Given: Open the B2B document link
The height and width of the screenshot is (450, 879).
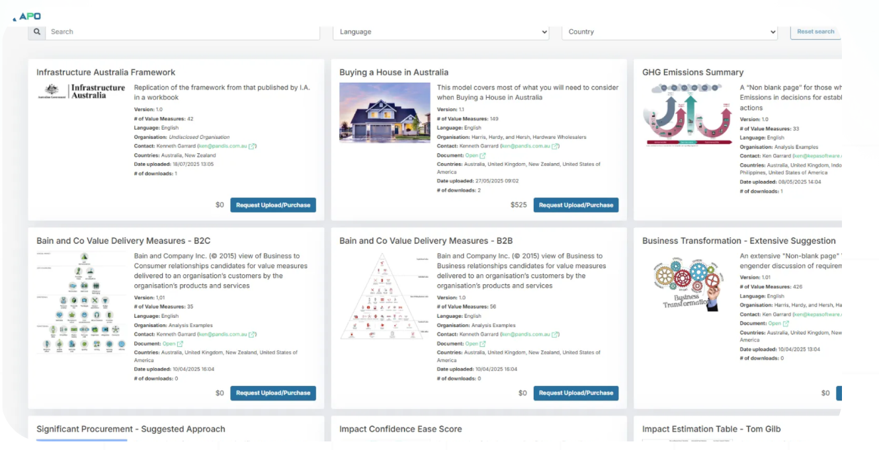Looking at the screenshot, I should (x=471, y=344).
